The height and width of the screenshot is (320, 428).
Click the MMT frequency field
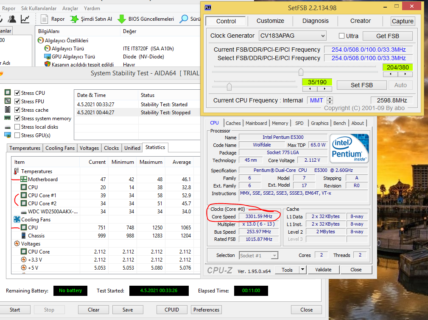coord(316,100)
